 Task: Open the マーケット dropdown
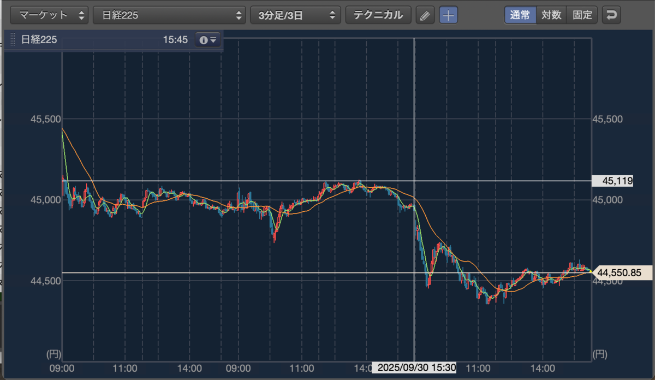pos(51,15)
